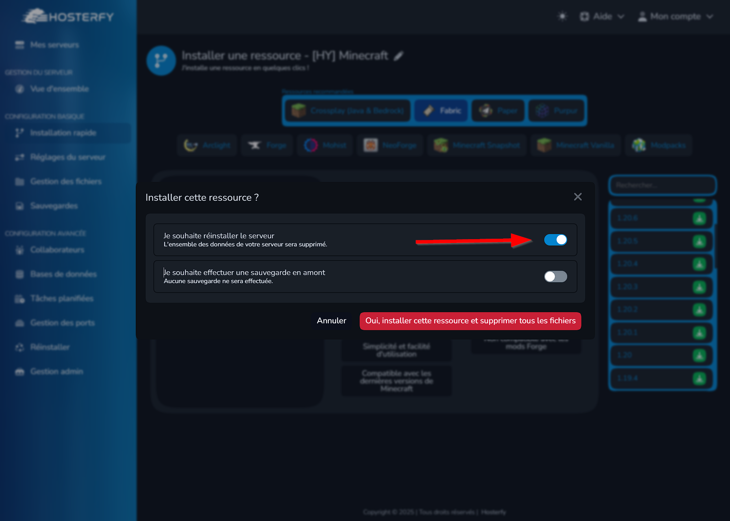The height and width of the screenshot is (521, 730).
Task: Open Vue d'ensemble in the sidebar
Action: pos(59,89)
